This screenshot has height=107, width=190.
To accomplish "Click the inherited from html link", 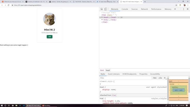I will coord(114,95).
